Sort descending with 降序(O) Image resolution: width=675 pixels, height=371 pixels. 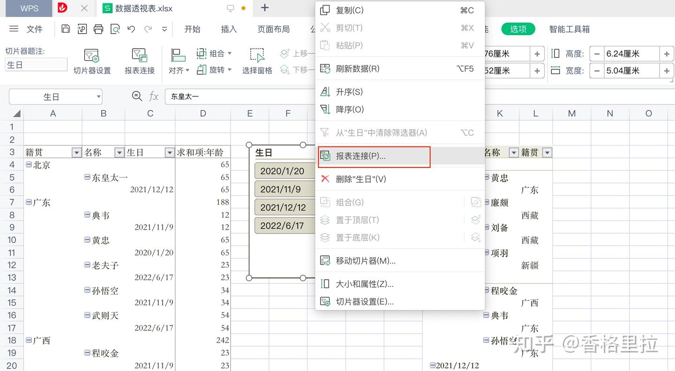(x=400, y=109)
